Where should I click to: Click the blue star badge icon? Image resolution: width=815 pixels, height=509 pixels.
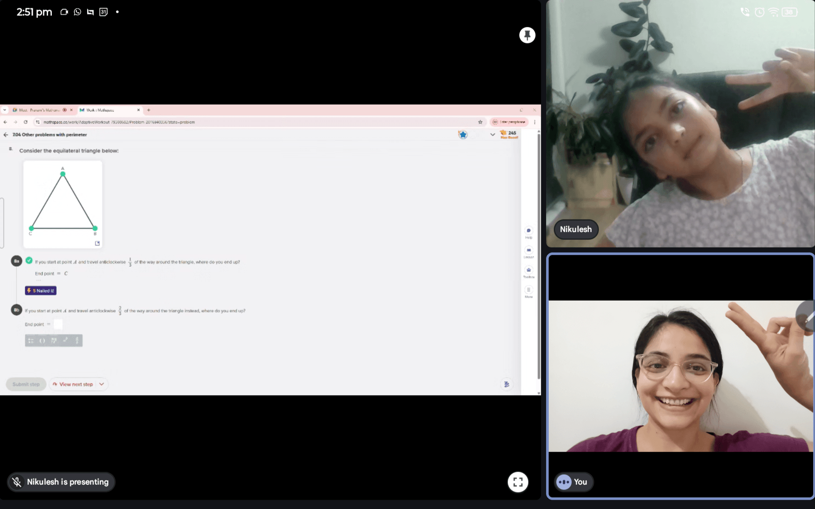463,135
